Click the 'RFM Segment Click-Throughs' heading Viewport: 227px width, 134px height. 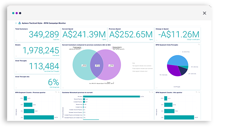167,45
